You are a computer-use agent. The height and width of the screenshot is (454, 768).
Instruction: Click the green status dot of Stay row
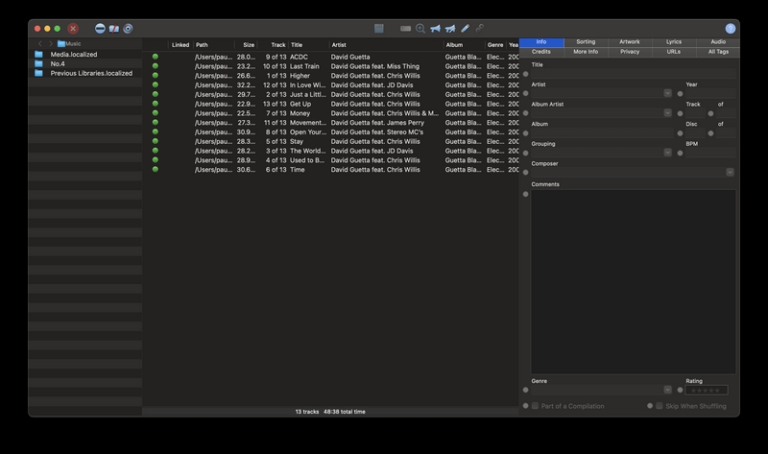(156, 141)
